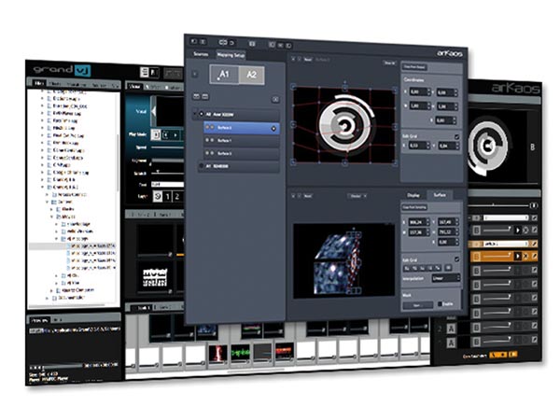Click the auto layer icon left of layer 1
This screenshot has width=560, height=420.
(x=158, y=196)
